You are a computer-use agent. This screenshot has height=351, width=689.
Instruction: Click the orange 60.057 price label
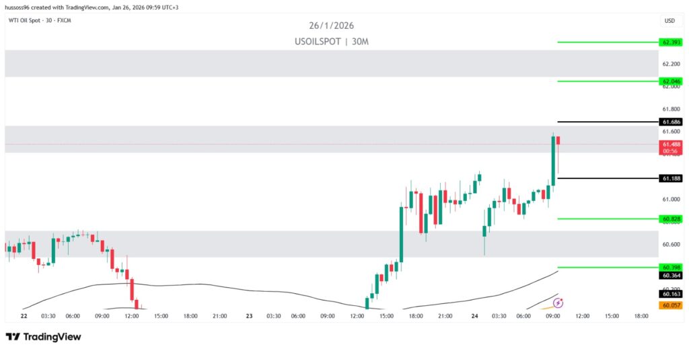coord(671,305)
